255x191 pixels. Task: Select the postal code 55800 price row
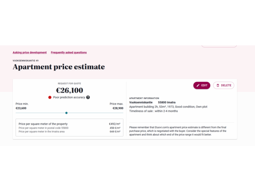[69, 128]
